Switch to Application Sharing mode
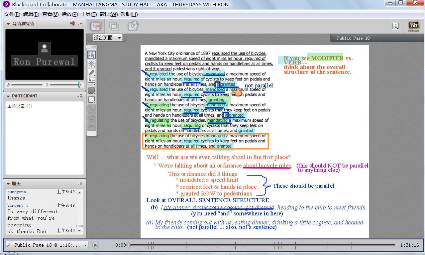The image size is (425, 255). (114, 26)
